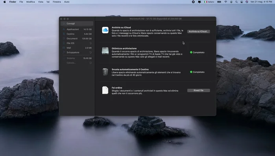Viewport: 275px width, 156px height.
Task: Click the display mirroring icon in menu bar
Action: point(199,2)
